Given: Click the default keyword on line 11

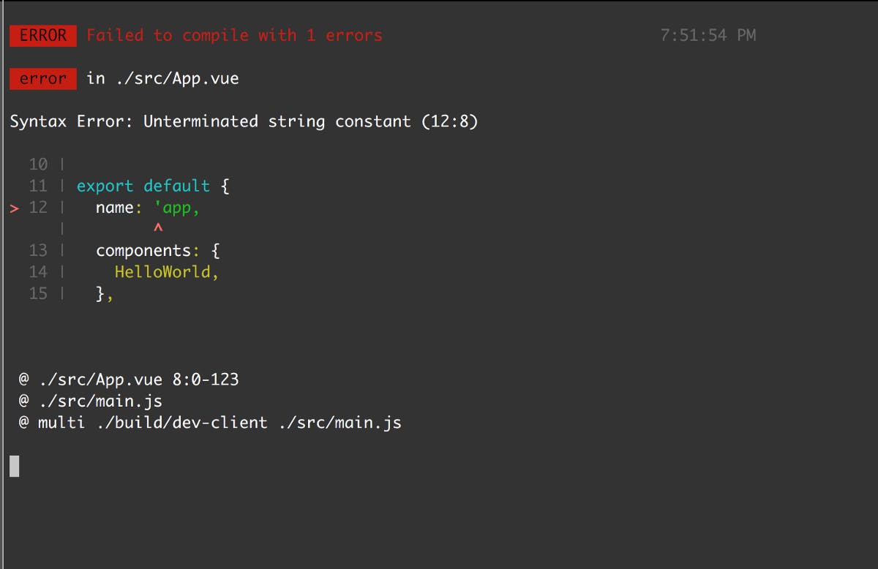Looking at the screenshot, I should coord(177,186).
